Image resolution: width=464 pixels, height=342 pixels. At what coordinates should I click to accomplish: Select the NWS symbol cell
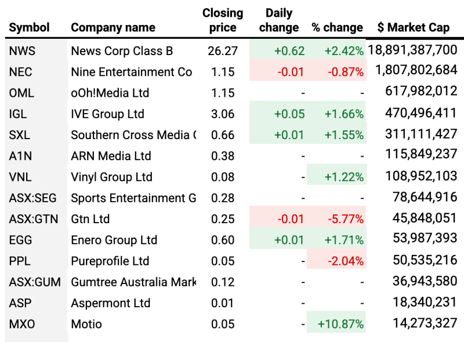22,51
